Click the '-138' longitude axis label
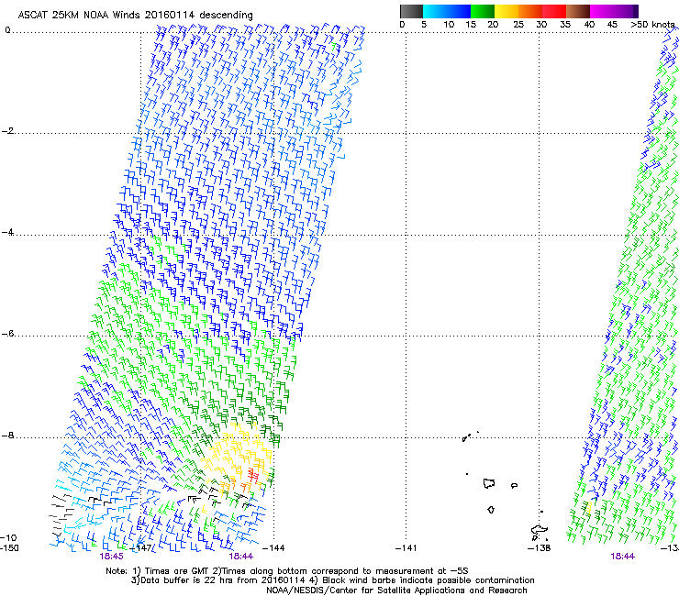Screen dimensions: 679x596 (x=540, y=548)
